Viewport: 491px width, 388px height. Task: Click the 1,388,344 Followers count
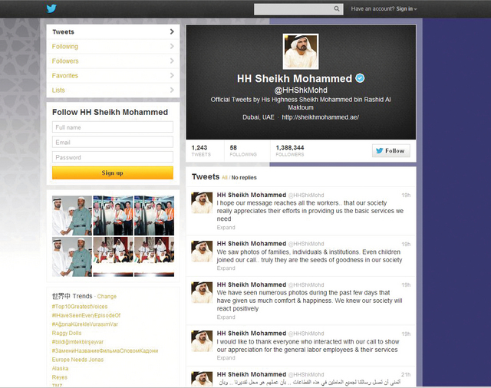click(290, 150)
